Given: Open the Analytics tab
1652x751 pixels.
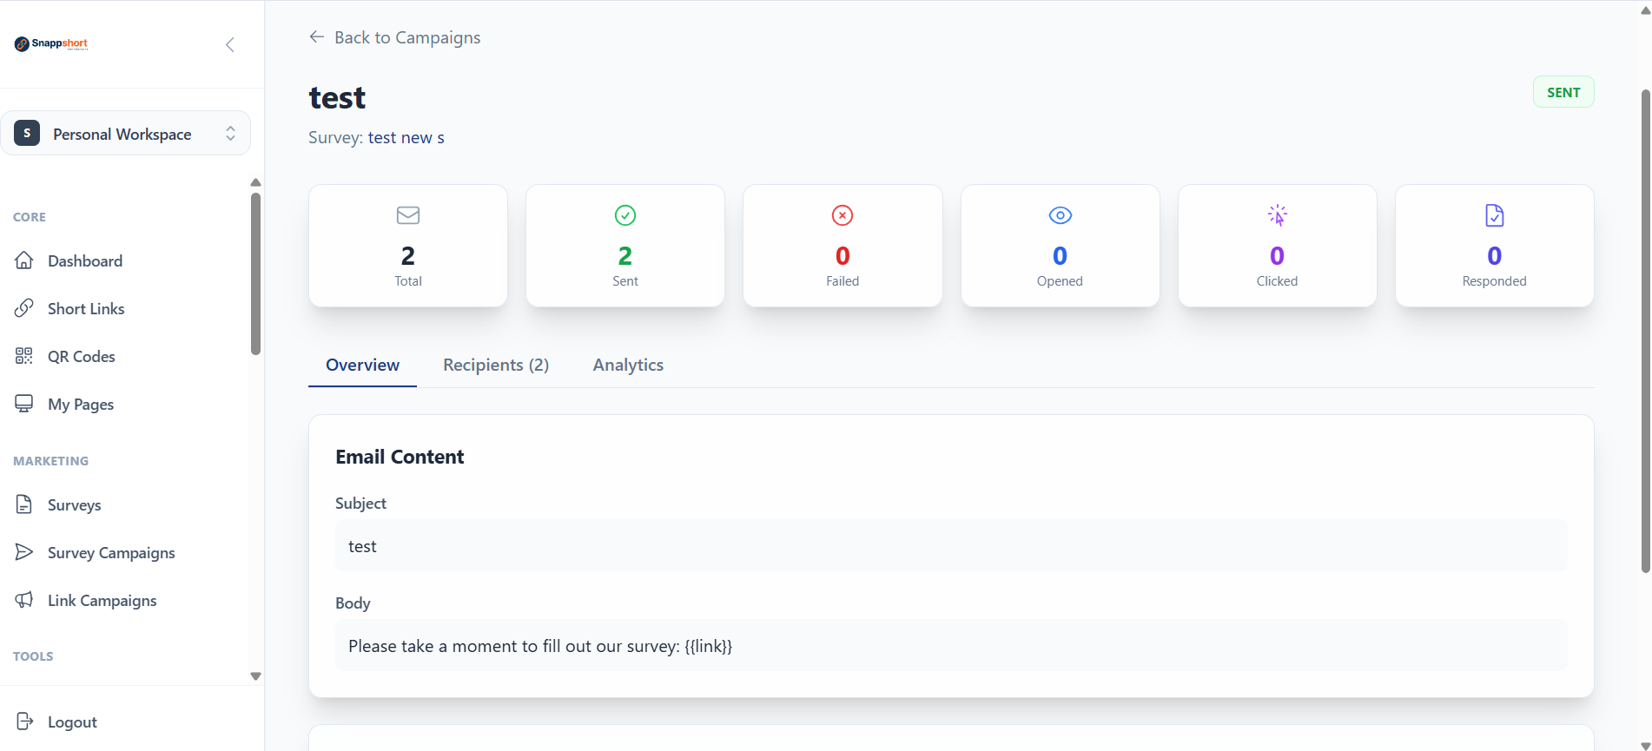Looking at the screenshot, I should (x=628, y=365).
